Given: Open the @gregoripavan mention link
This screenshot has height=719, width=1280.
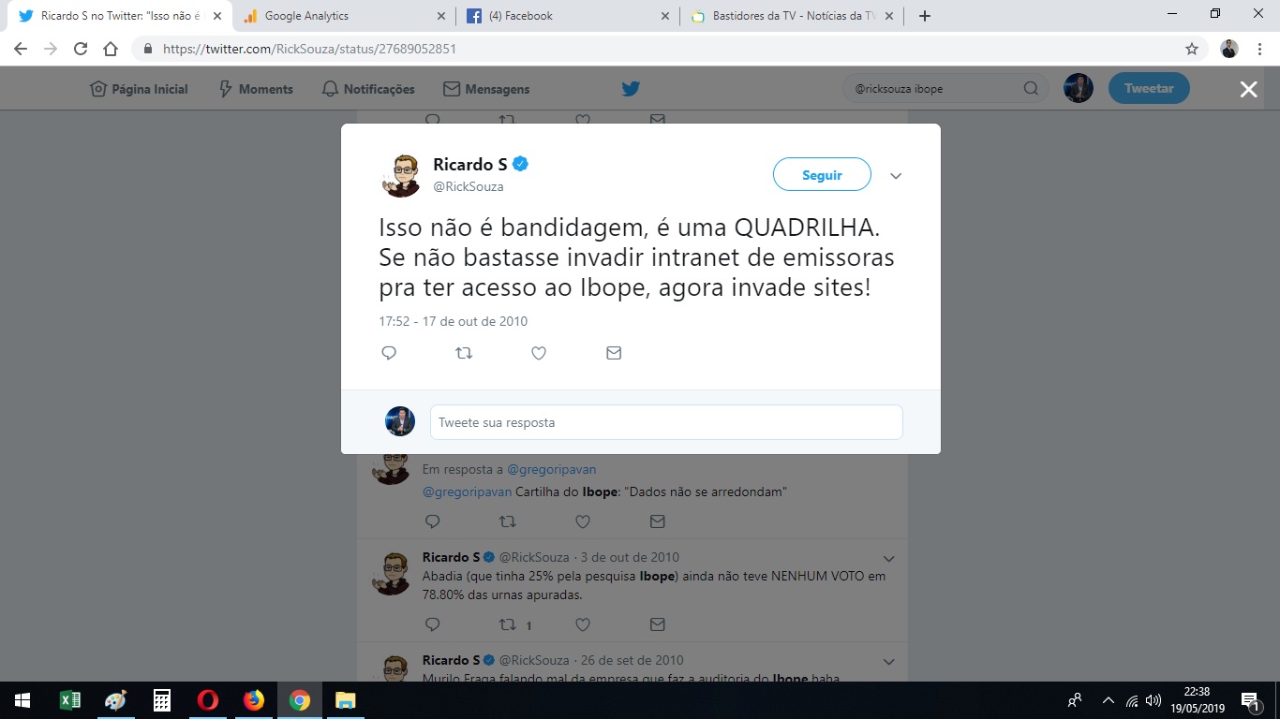Looking at the screenshot, I should pyautogui.click(x=468, y=492).
